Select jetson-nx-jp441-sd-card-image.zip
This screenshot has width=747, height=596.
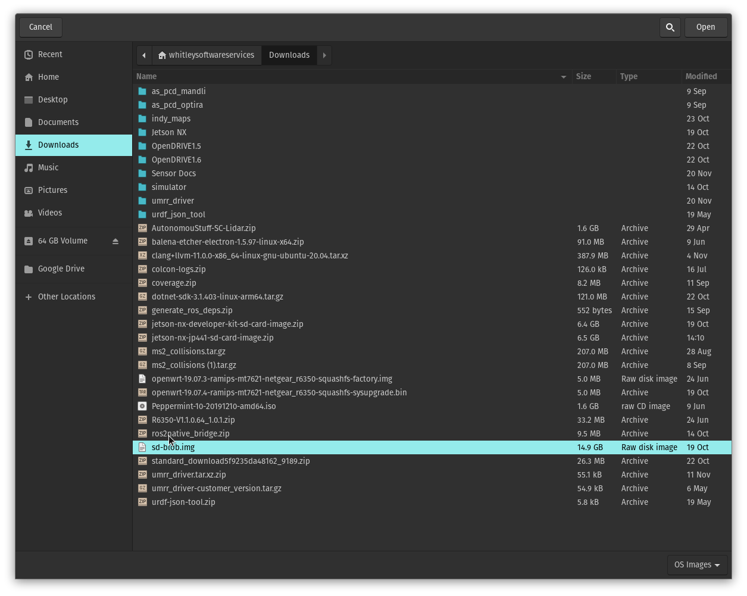[432, 338]
